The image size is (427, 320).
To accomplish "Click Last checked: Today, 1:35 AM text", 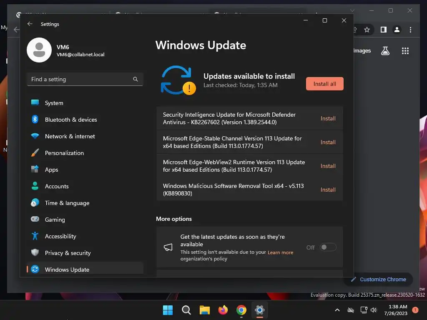I will (x=241, y=85).
